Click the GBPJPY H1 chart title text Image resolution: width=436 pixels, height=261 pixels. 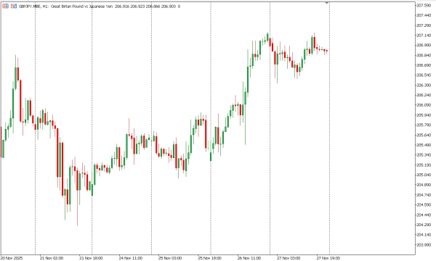click(100, 6)
